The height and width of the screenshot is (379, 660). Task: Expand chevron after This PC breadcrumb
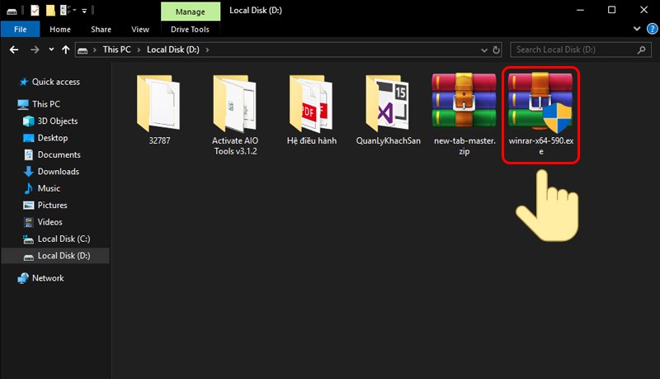[x=139, y=50]
